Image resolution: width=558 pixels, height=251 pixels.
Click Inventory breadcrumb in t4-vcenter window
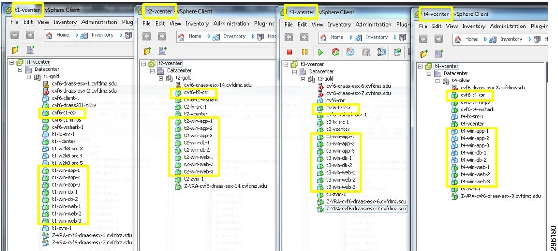(x=511, y=39)
